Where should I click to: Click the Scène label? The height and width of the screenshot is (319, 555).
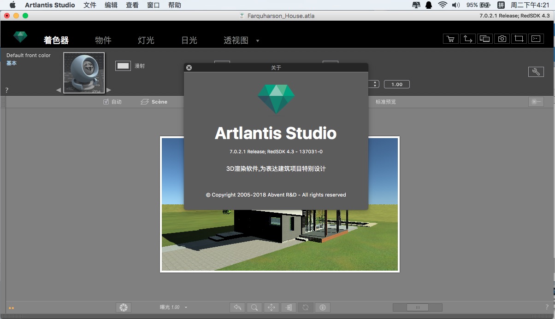(x=159, y=102)
